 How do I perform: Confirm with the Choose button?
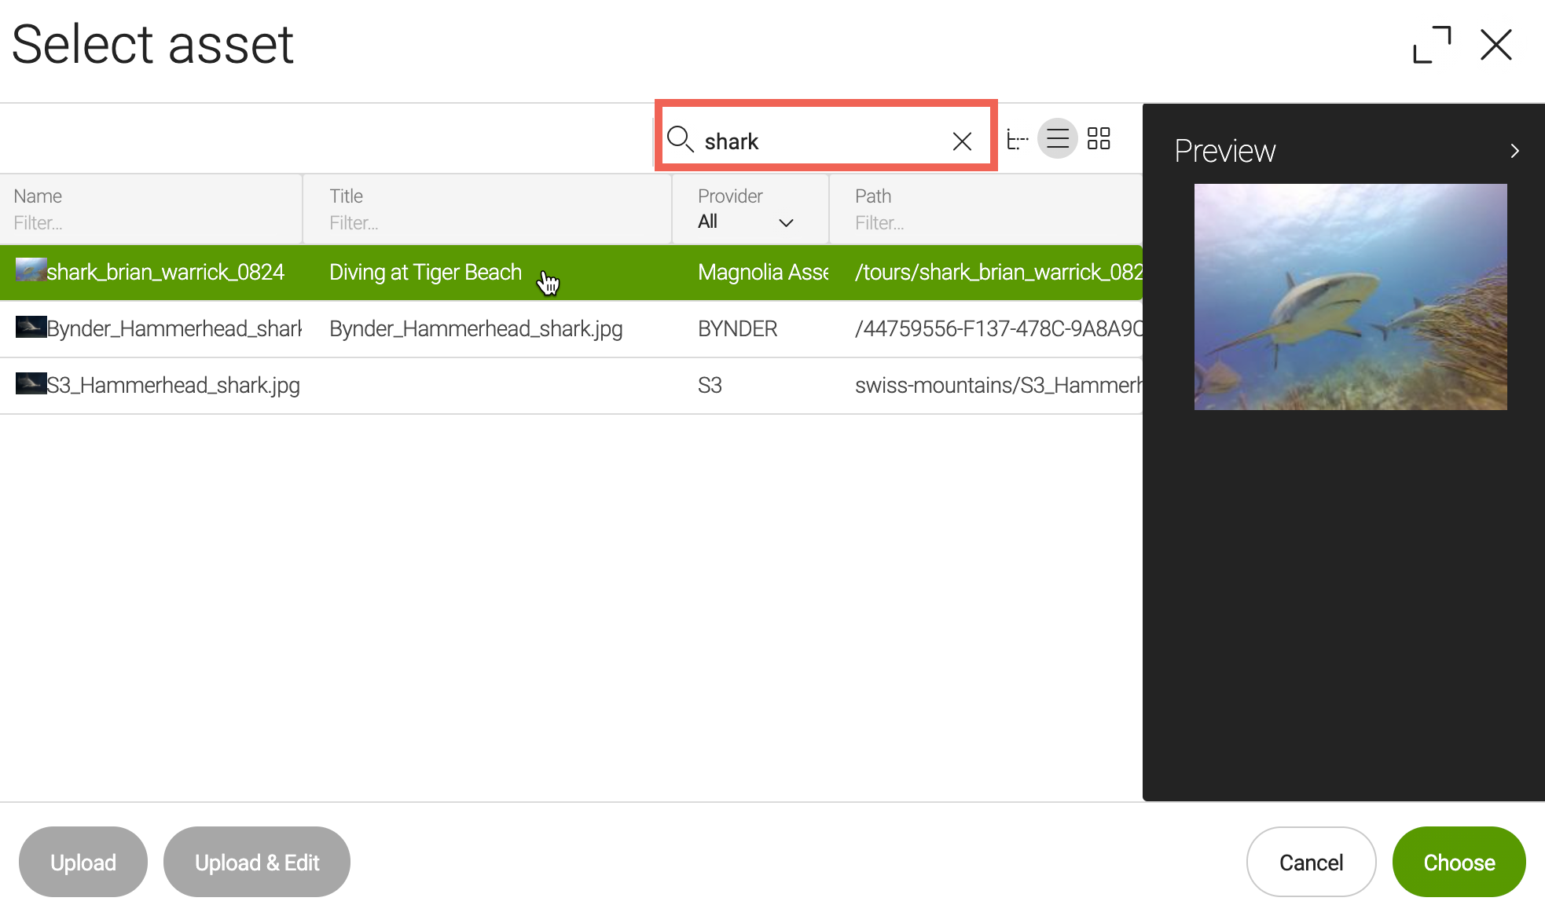click(x=1459, y=862)
